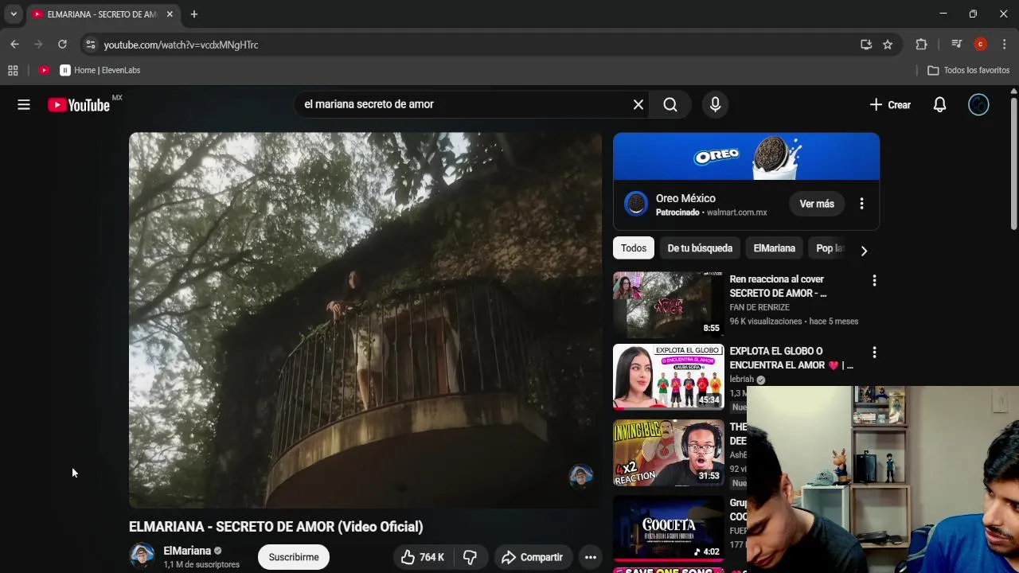The image size is (1019, 573).
Task: Close the ELMARIANA YouTube tab
Action: click(170, 14)
